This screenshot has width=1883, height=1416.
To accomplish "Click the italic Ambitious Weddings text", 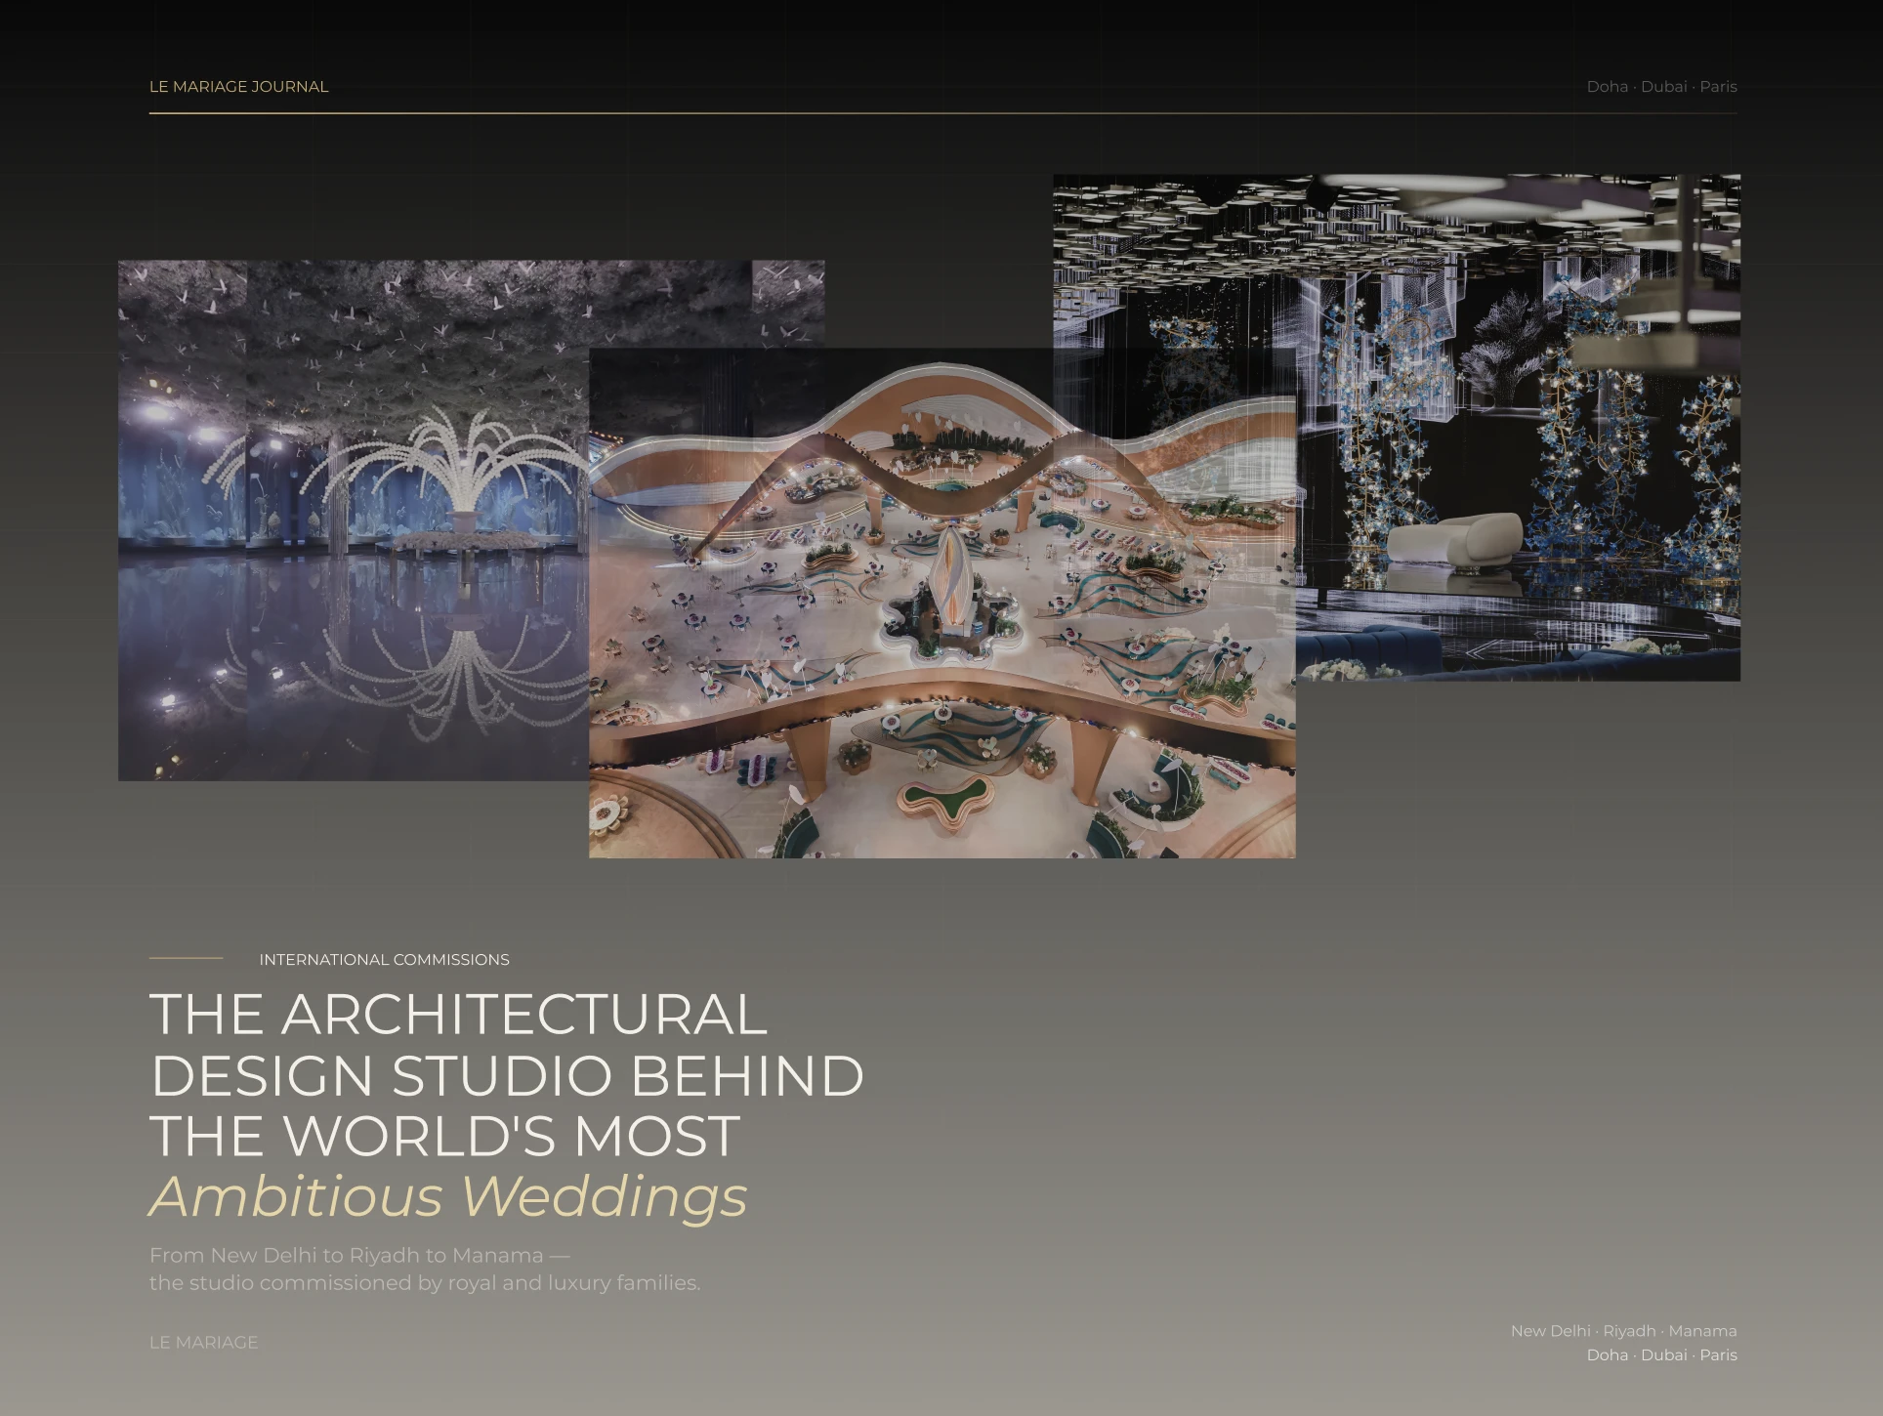I will [448, 1196].
